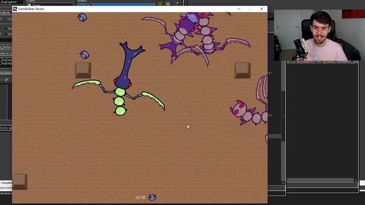The image size is (365, 205).
Task: Close the GameMaker: Studio game window
Action: pyautogui.click(x=261, y=9)
